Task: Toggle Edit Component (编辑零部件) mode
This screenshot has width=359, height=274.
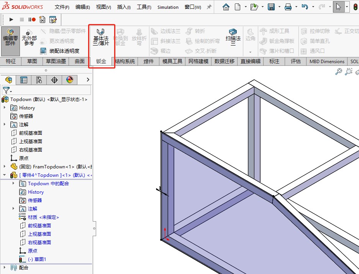Action: click(10, 41)
